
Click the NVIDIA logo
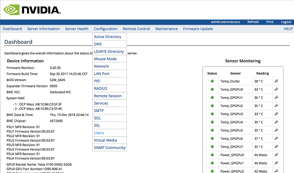(32, 10)
